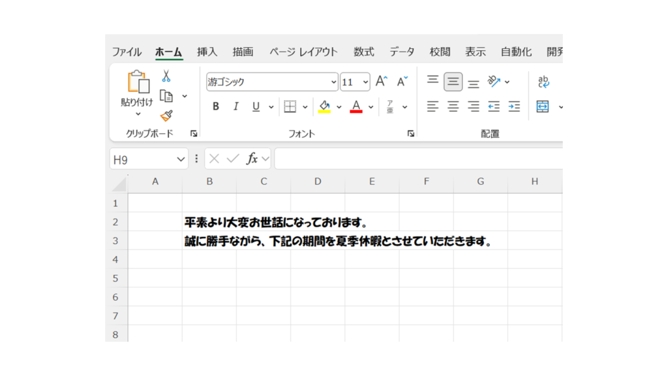Click the increase indent icon
This screenshot has width=668, height=376.
(514, 106)
